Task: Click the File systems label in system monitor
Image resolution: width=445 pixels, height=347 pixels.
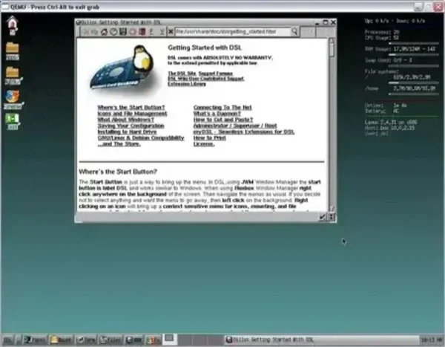Action: tap(381, 71)
